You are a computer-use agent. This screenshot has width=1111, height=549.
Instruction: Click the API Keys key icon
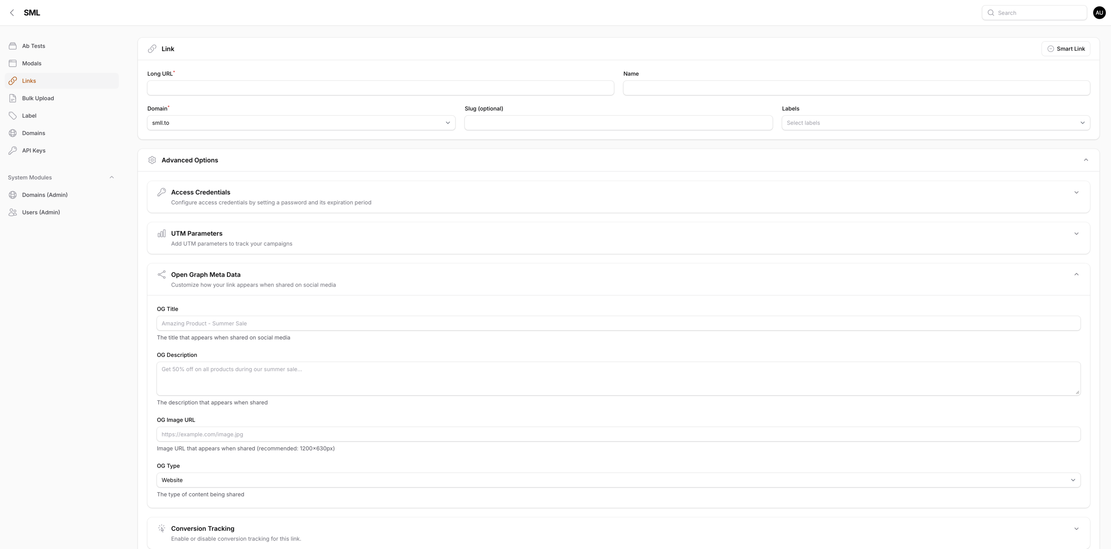point(13,151)
